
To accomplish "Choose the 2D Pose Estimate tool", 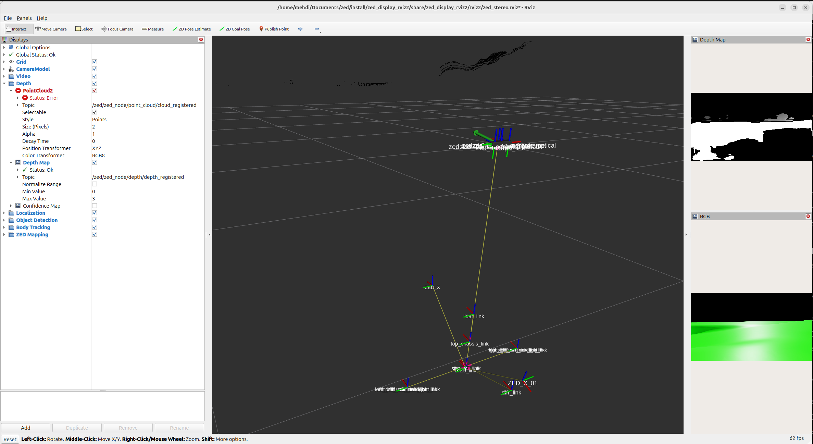I will click(x=192, y=29).
